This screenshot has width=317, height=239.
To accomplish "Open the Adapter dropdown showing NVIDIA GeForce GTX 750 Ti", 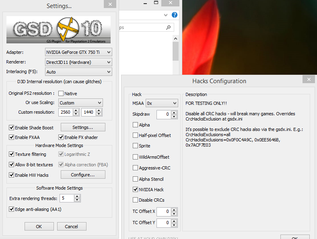I will [x=78, y=52].
